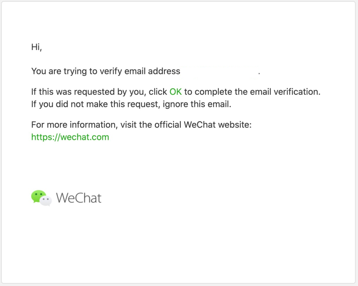358x286 pixels.
Task: Click the word "website:" before the link
Action: pos(235,125)
